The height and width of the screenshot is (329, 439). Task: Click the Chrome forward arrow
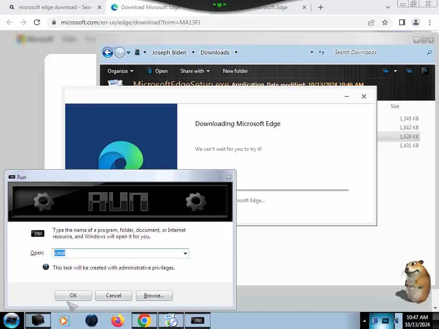(23, 22)
